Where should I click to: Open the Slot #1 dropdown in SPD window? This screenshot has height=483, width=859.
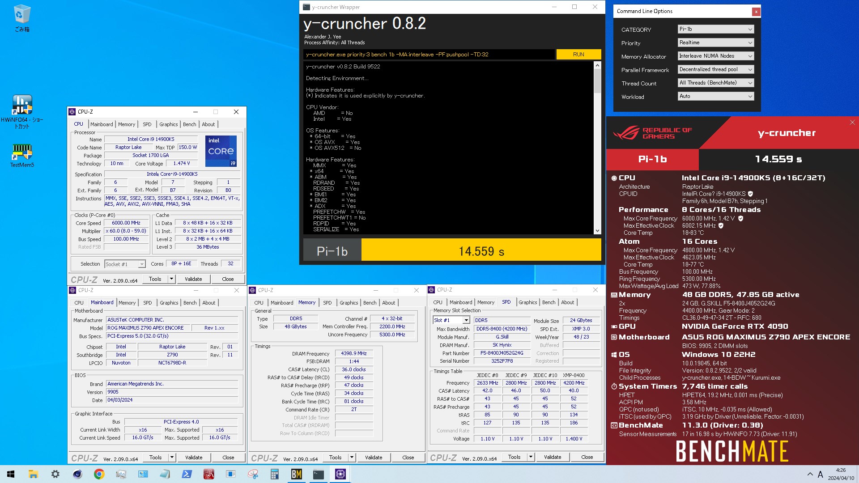(451, 320)
